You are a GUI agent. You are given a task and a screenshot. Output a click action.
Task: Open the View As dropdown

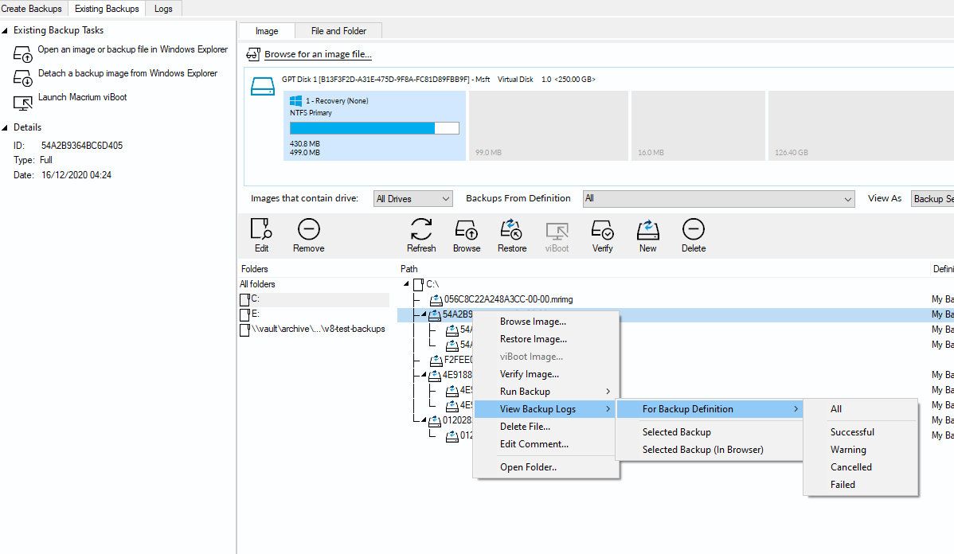(x=932, y=199)
